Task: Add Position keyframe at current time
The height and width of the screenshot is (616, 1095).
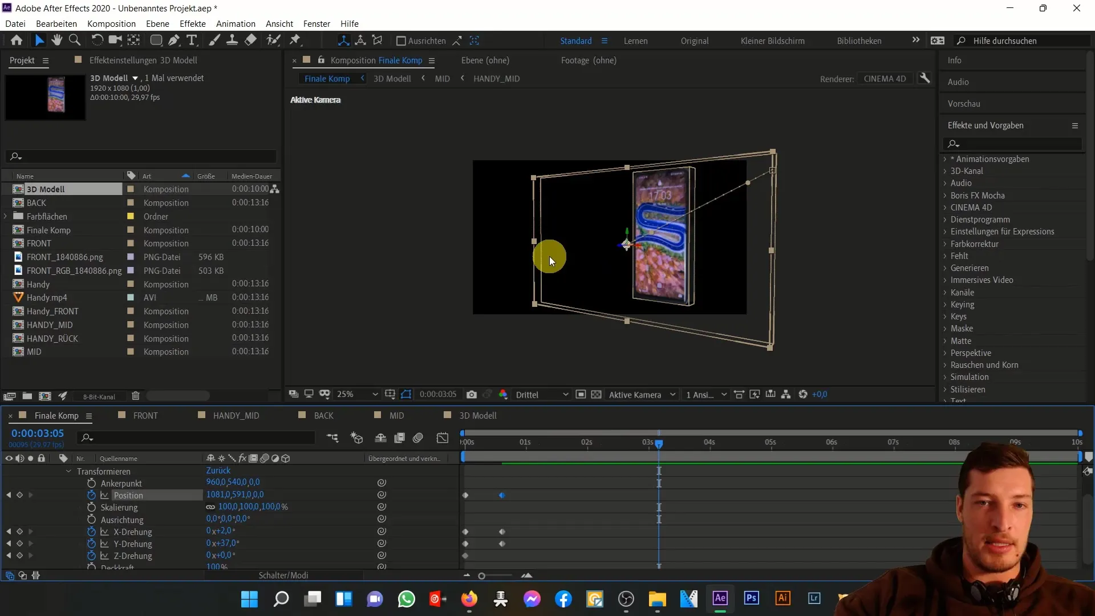Action: [x=19, y=496]
